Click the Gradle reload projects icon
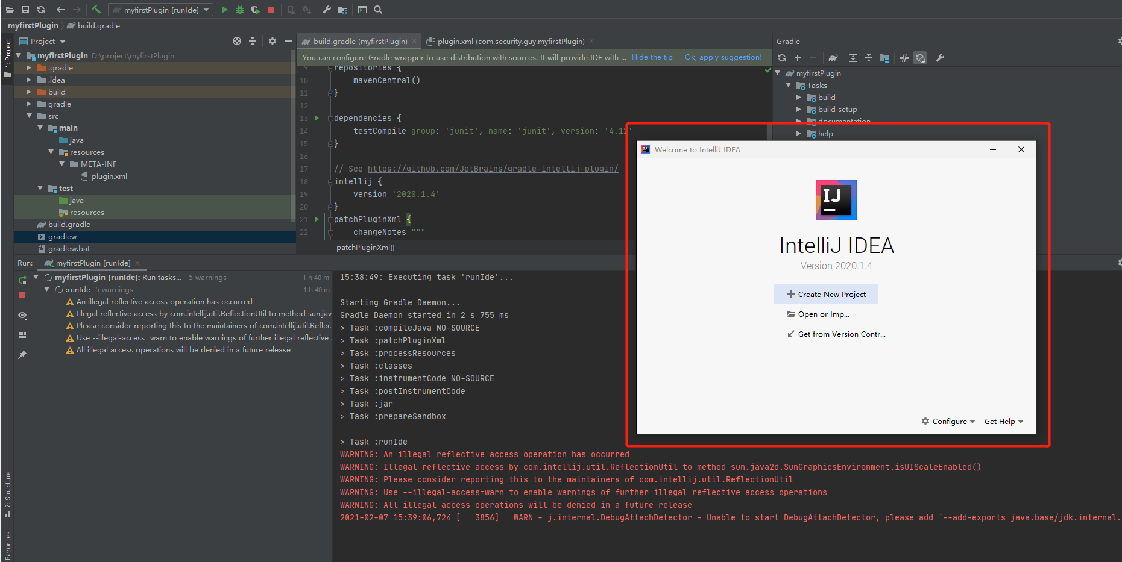This screenshot has height=562, width=1122. (x=782, y=58)
